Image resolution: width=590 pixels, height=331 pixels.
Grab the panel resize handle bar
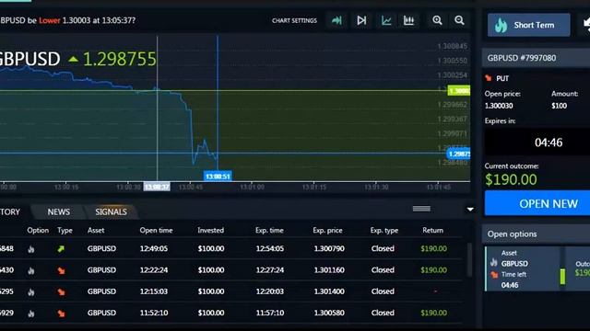pos(421,209)
